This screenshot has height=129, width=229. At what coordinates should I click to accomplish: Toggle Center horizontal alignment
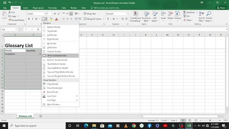click(x=67, y=19)
